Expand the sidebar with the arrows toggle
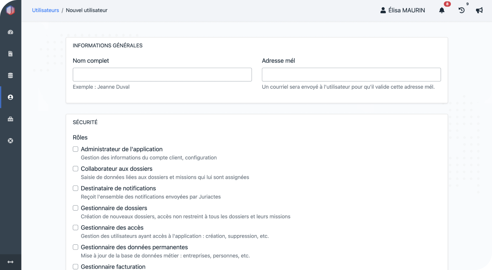492x270 pixels. click(10, 262)
